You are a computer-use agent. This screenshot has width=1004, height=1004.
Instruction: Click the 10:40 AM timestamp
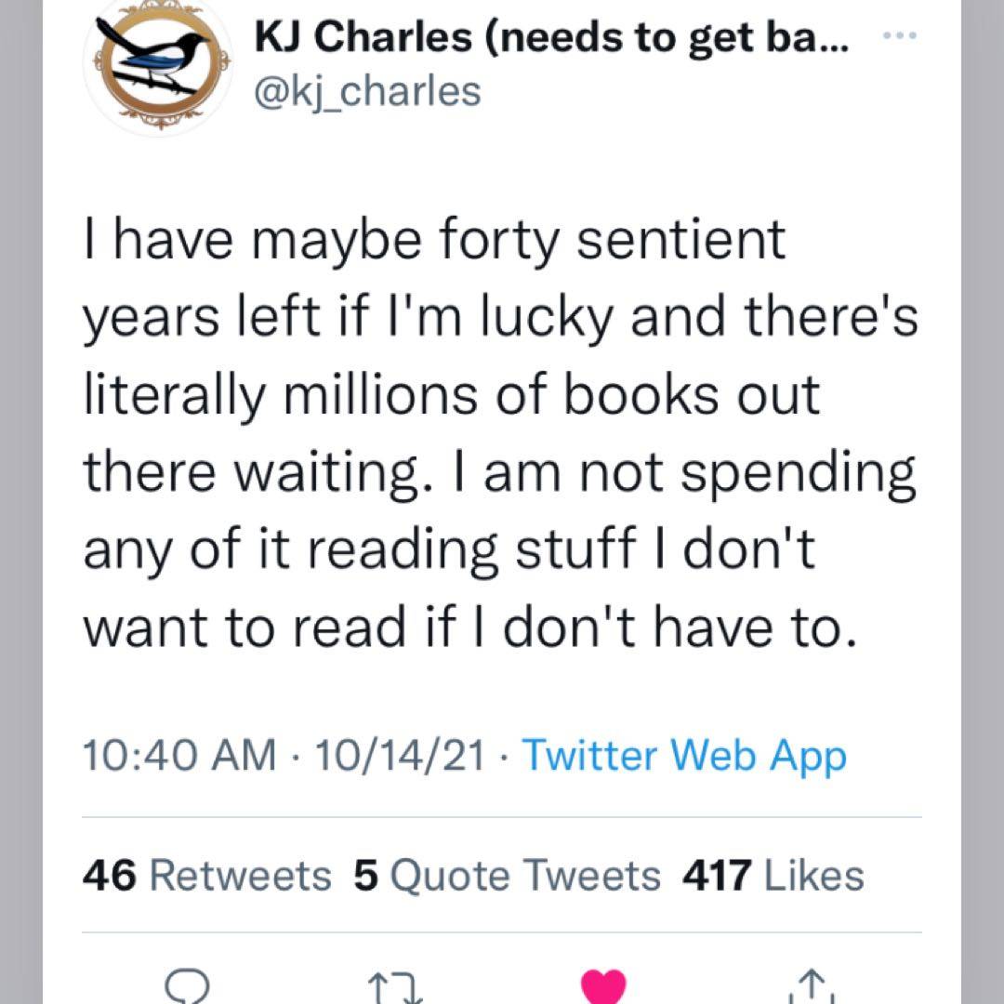178,756
